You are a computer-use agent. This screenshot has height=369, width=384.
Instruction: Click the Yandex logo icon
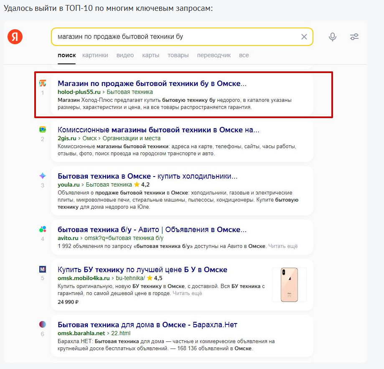(15, 37)
